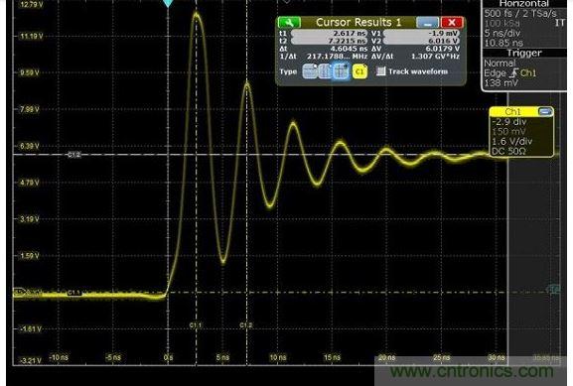The height and width of the screenshot is (386, 573).
Task: Close the Cursor Results 1 dialog
Action: coord(452,23)
